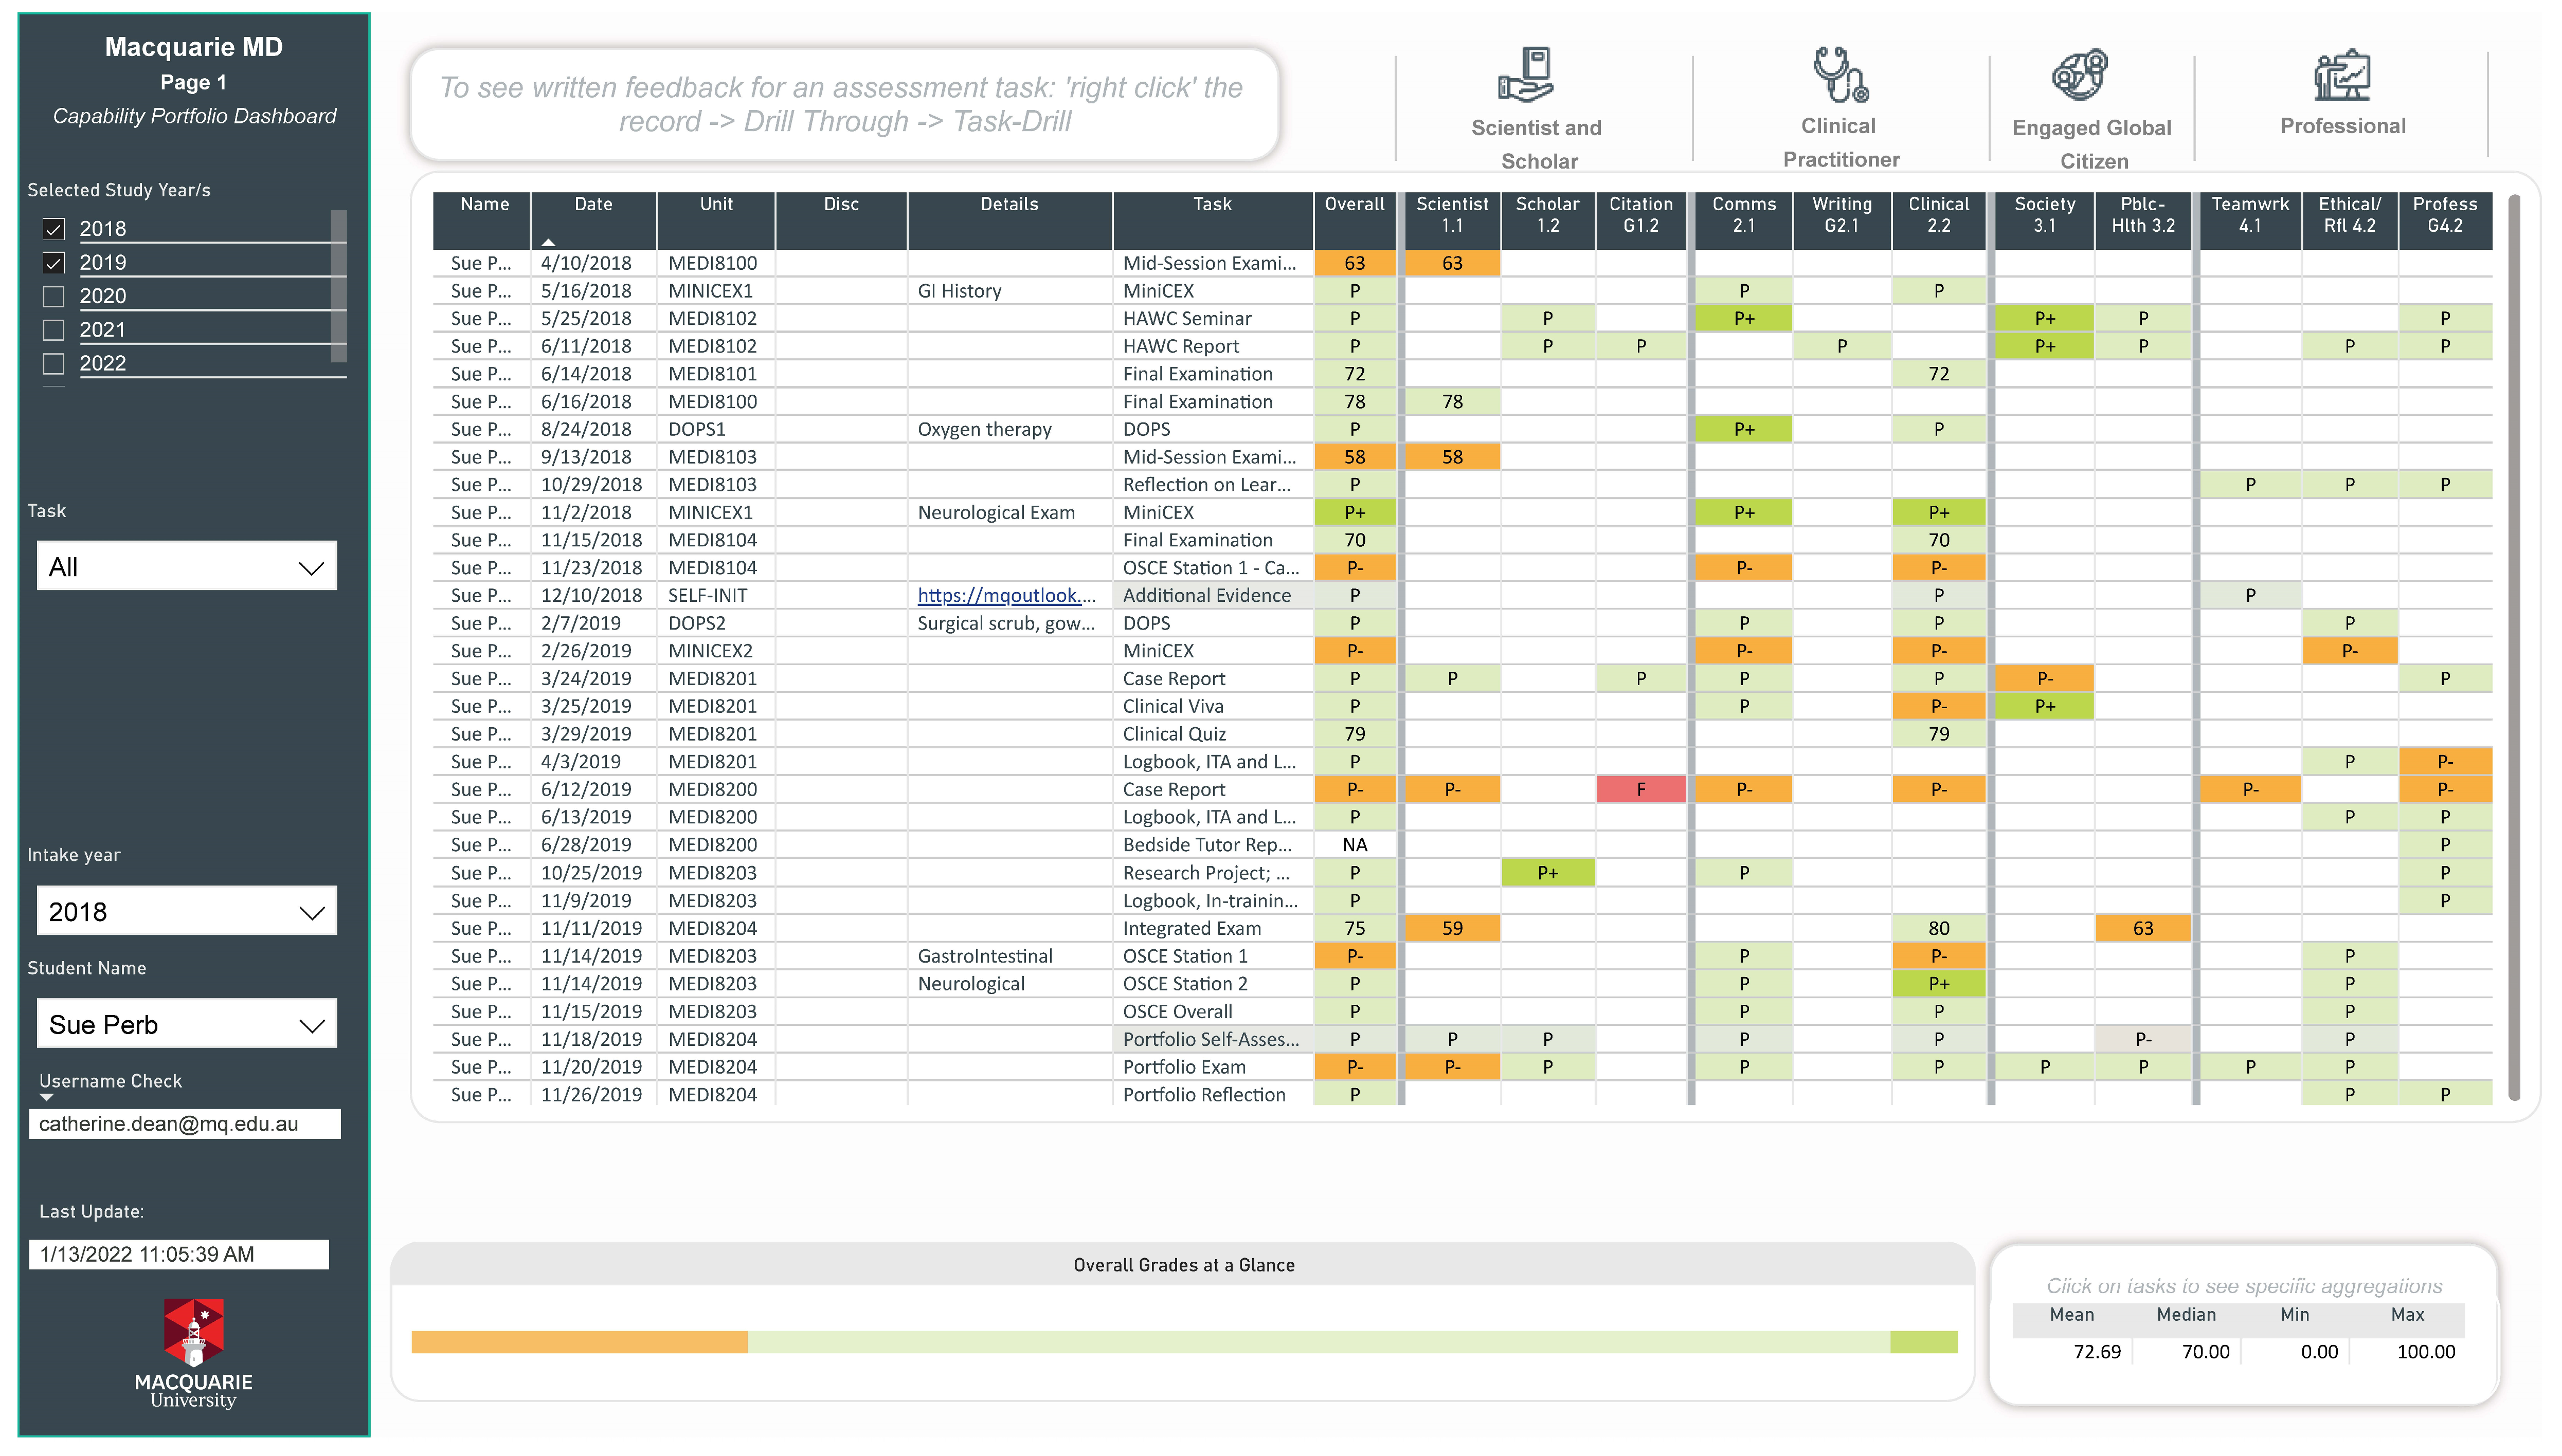Screen dimensions: 2562x1456
Task: Uncheck the 2019 study year checkbox
Action: click(54, 263)
